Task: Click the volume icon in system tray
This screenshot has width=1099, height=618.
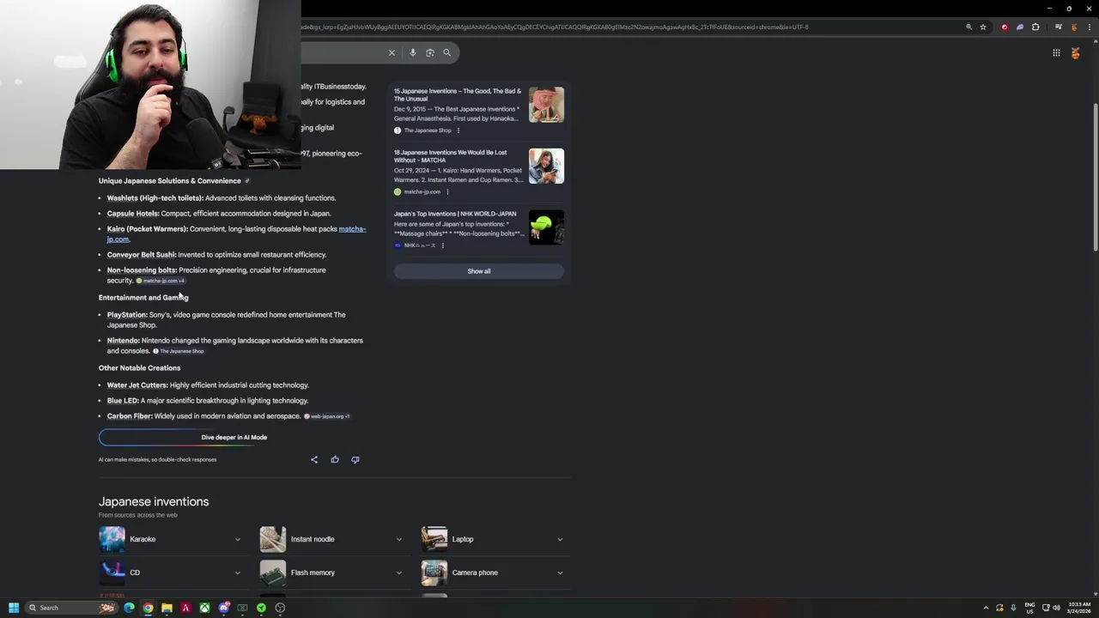Action: [x=1056, y=608]
